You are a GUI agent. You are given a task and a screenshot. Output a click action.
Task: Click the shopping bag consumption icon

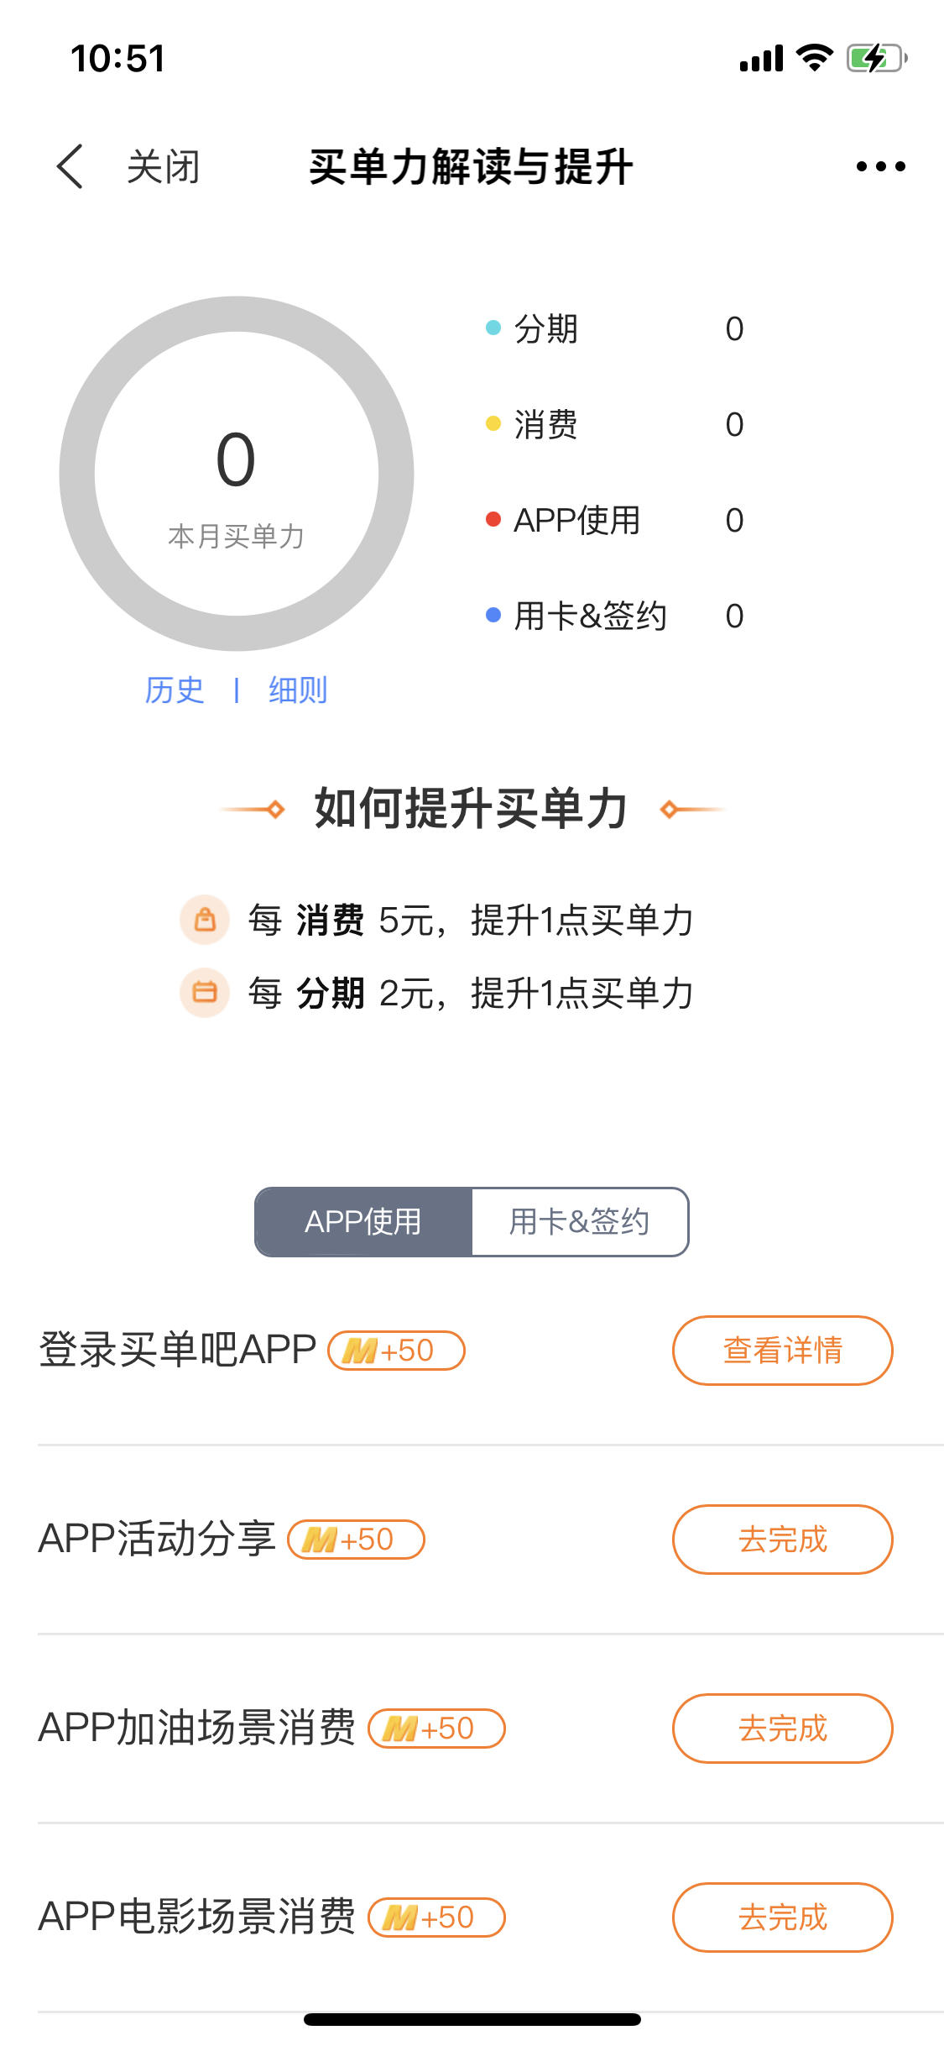(x=205, y=920)
